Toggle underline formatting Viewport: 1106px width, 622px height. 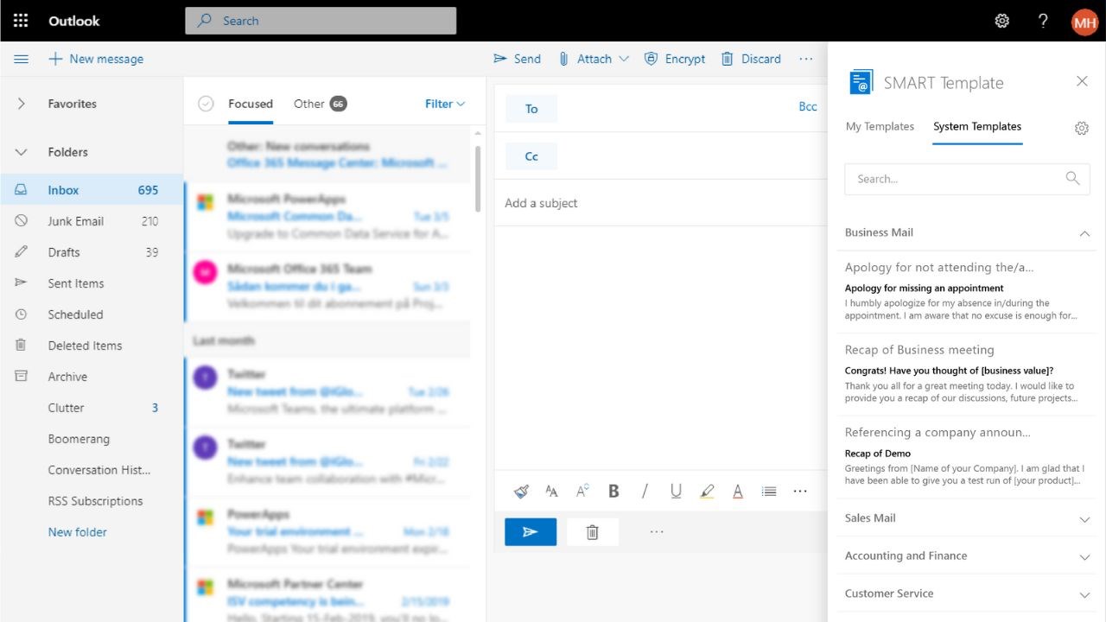pyautogui.click(x=676, y=491)
